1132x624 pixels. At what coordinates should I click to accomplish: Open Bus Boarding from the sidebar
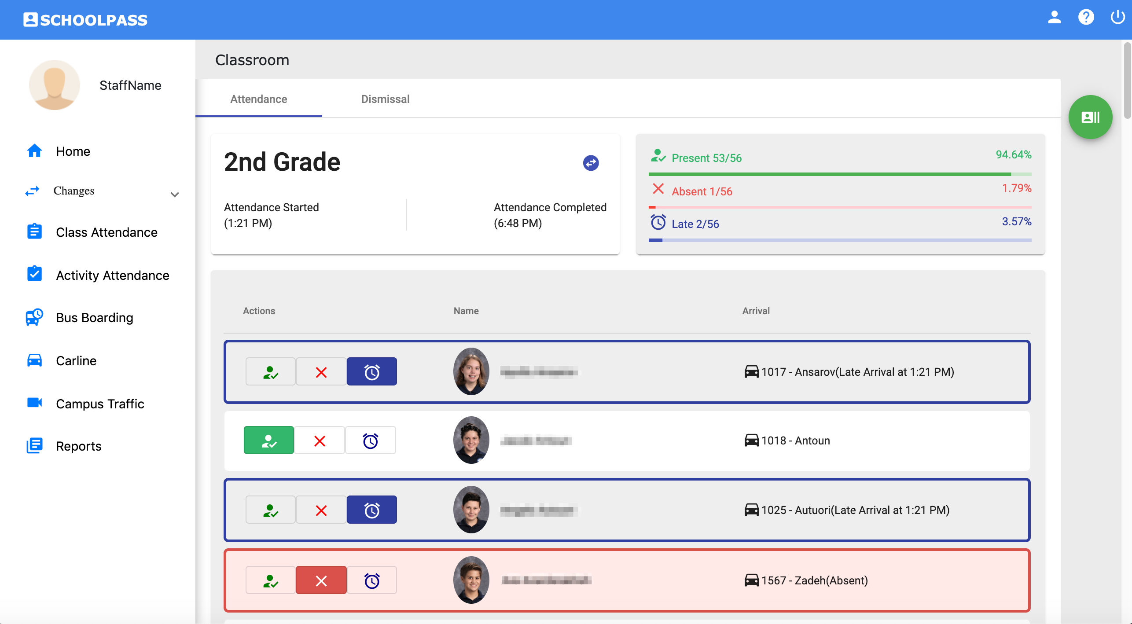point(94,317)
